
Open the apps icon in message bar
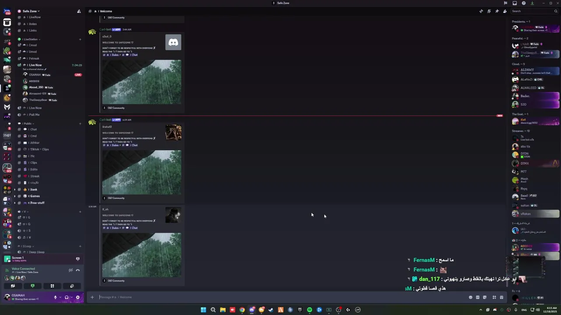click(494, 297)
